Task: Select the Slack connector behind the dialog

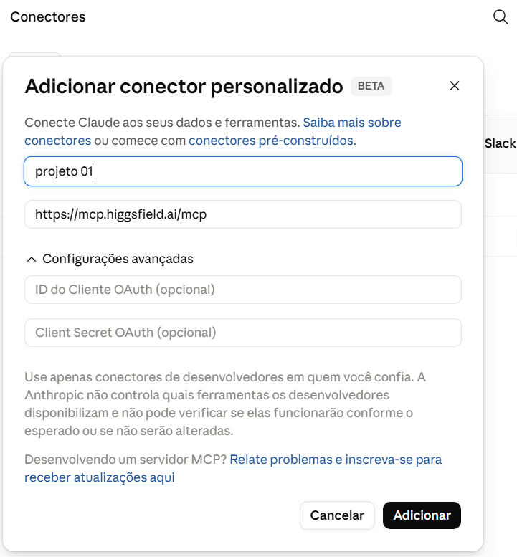Action: 500,143
